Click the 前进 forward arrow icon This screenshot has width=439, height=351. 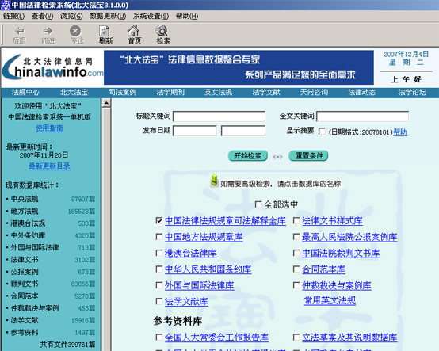point(48,31)
